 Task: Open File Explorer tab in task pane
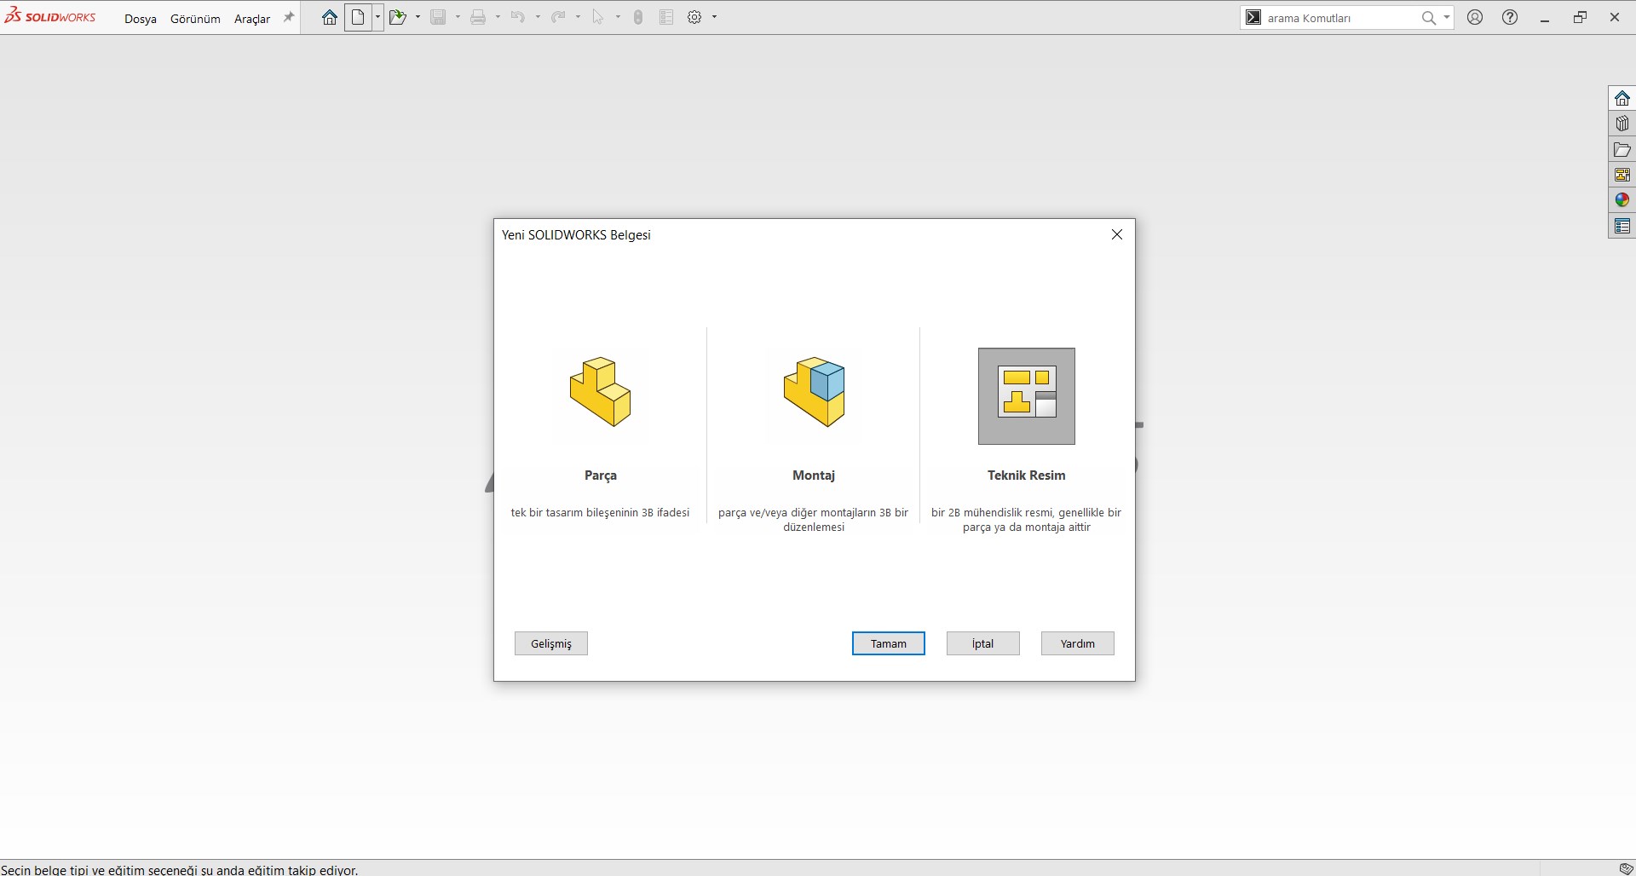[1622, 149]
